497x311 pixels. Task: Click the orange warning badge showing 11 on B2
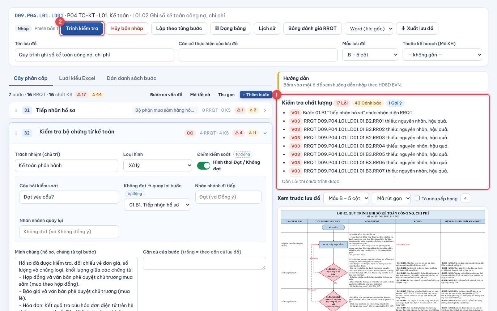point(252,133)
